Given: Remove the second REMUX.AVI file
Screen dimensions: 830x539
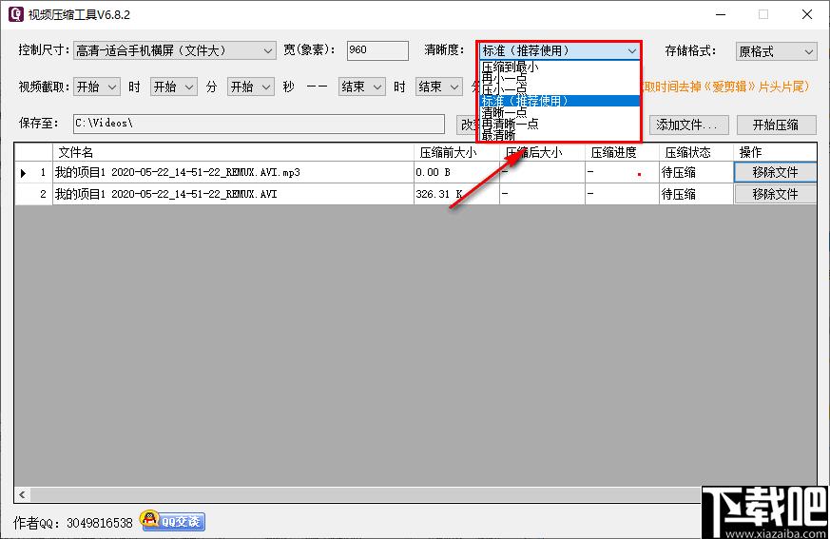Looking at the screenshot, I should point(776,194).
